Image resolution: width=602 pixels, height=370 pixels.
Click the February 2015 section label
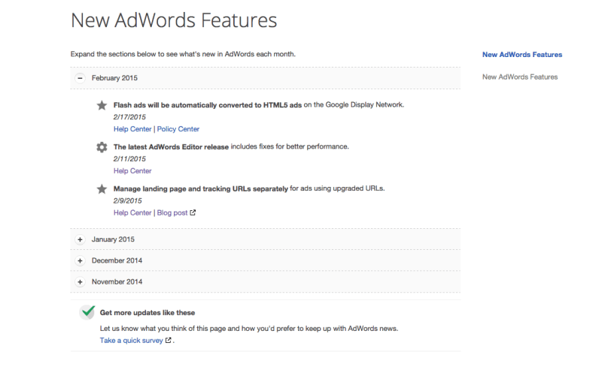114,78
